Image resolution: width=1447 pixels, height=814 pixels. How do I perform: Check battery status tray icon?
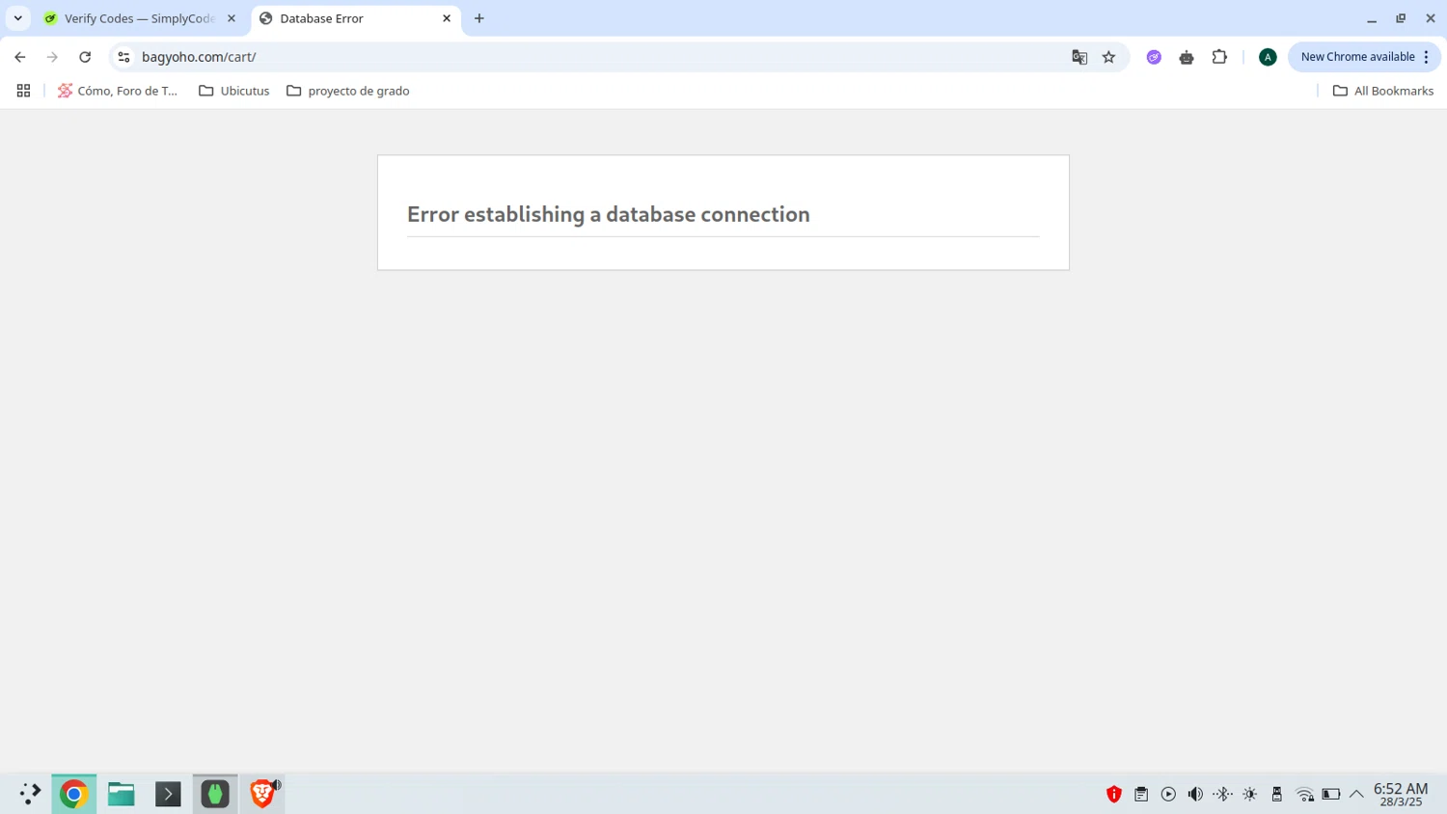[1331, 794]
